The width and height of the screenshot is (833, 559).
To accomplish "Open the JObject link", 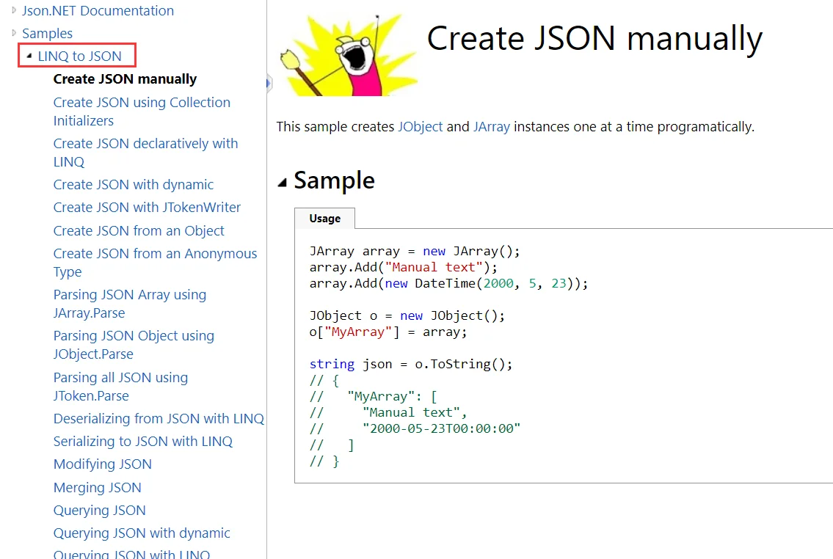I will pos(420,126).
